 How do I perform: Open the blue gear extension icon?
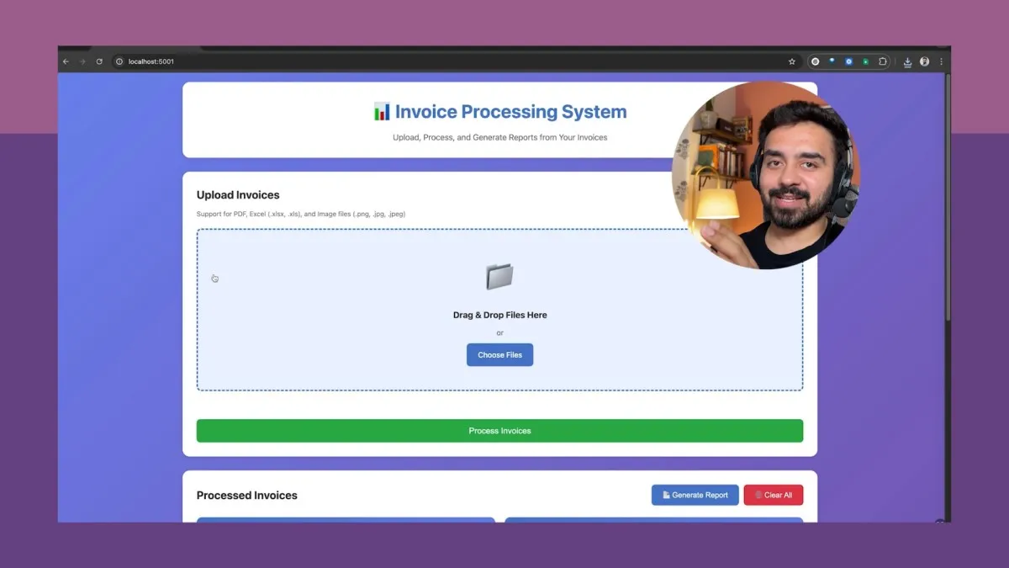[848, 61]
